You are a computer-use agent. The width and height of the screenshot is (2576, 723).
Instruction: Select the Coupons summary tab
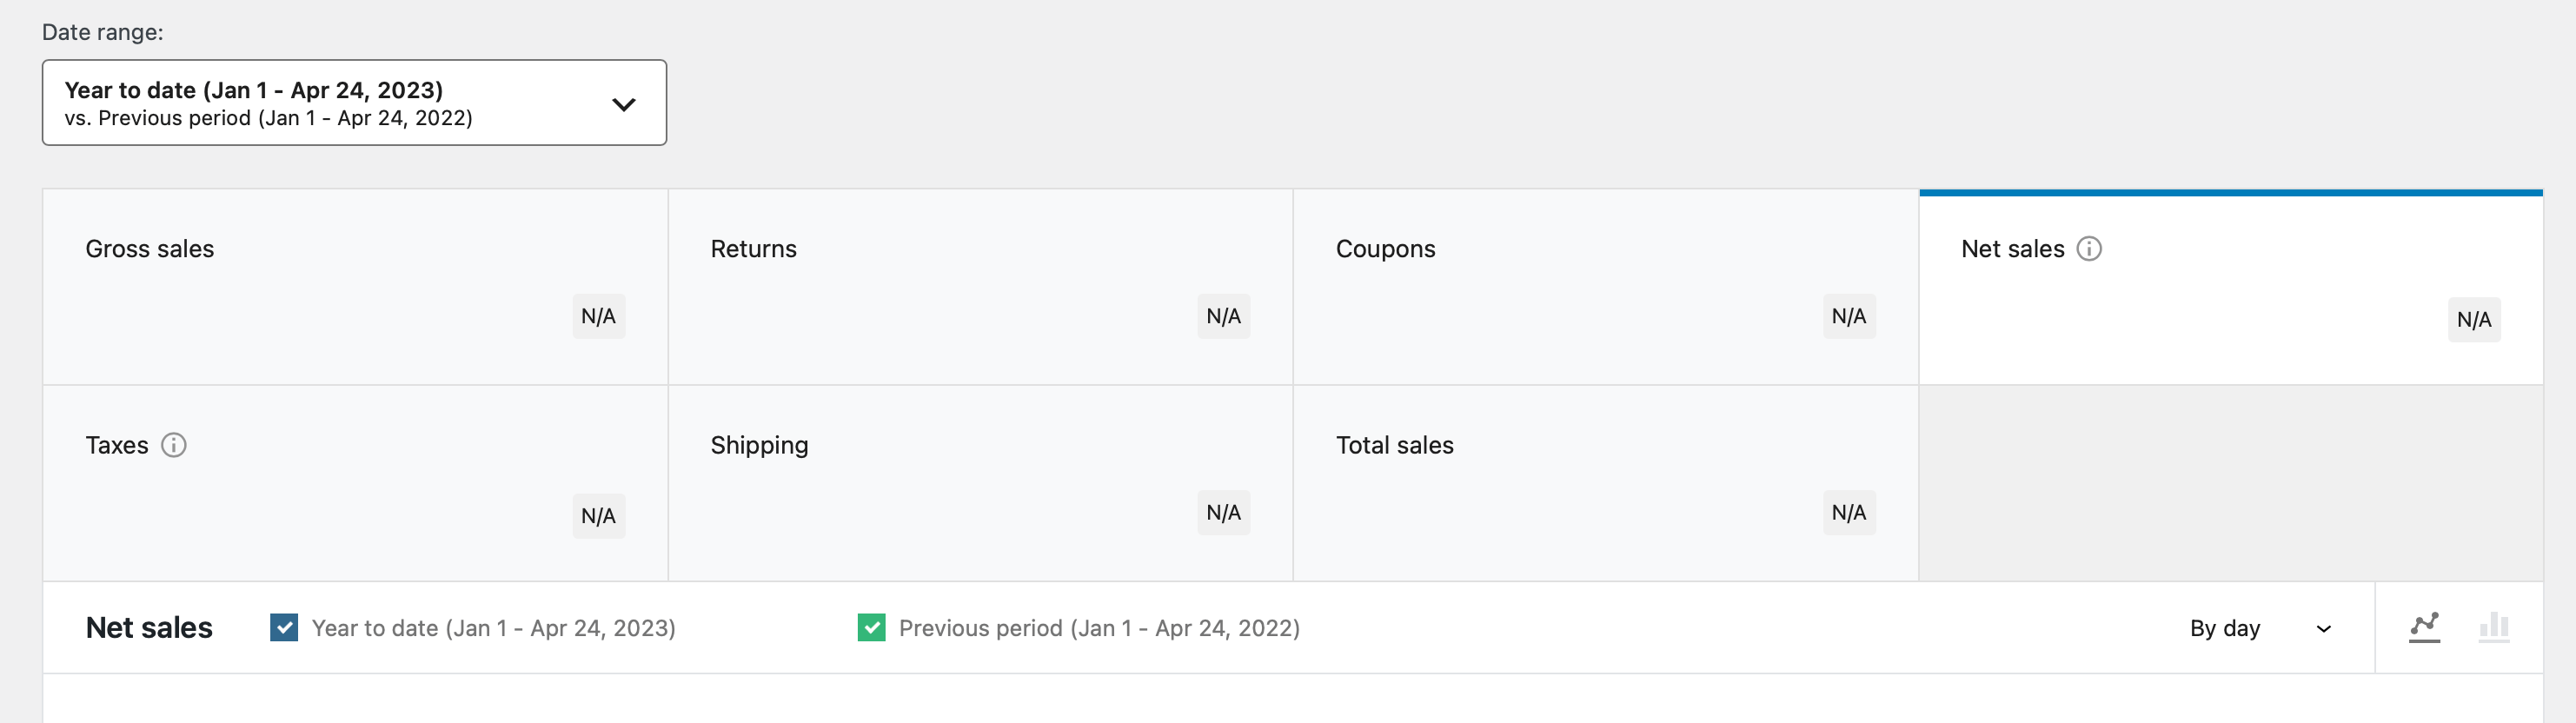pyautogui.click(x=1606, y=287)
